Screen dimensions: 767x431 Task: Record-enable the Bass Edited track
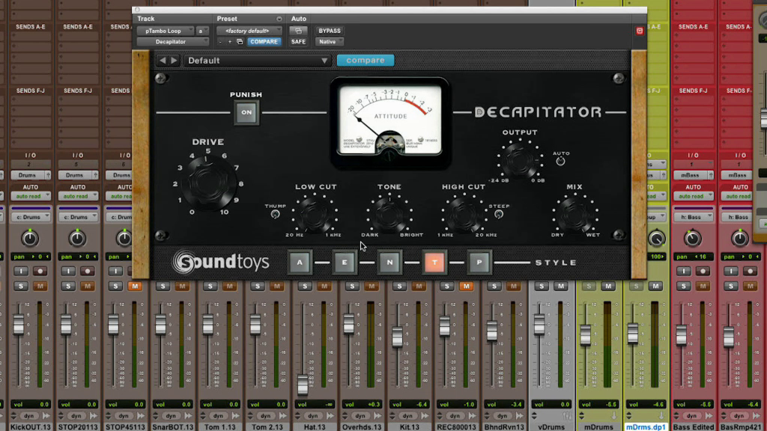(703, 271)
